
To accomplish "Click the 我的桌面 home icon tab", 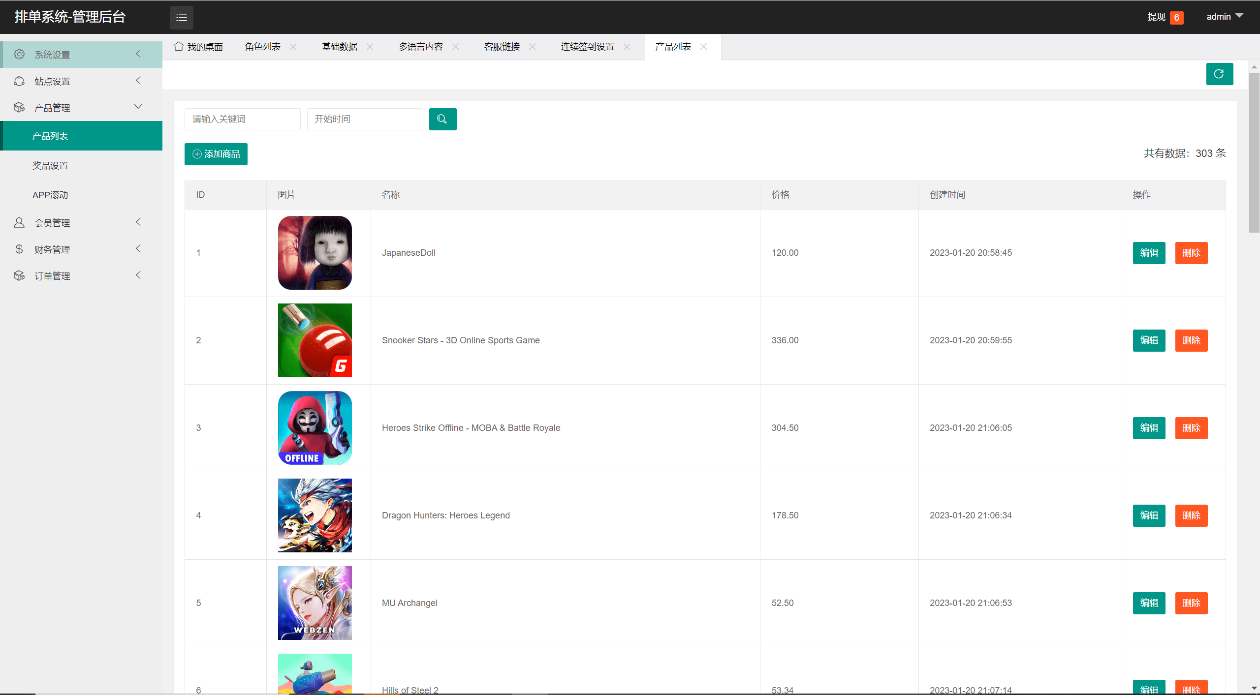I will tap(198, 47).
